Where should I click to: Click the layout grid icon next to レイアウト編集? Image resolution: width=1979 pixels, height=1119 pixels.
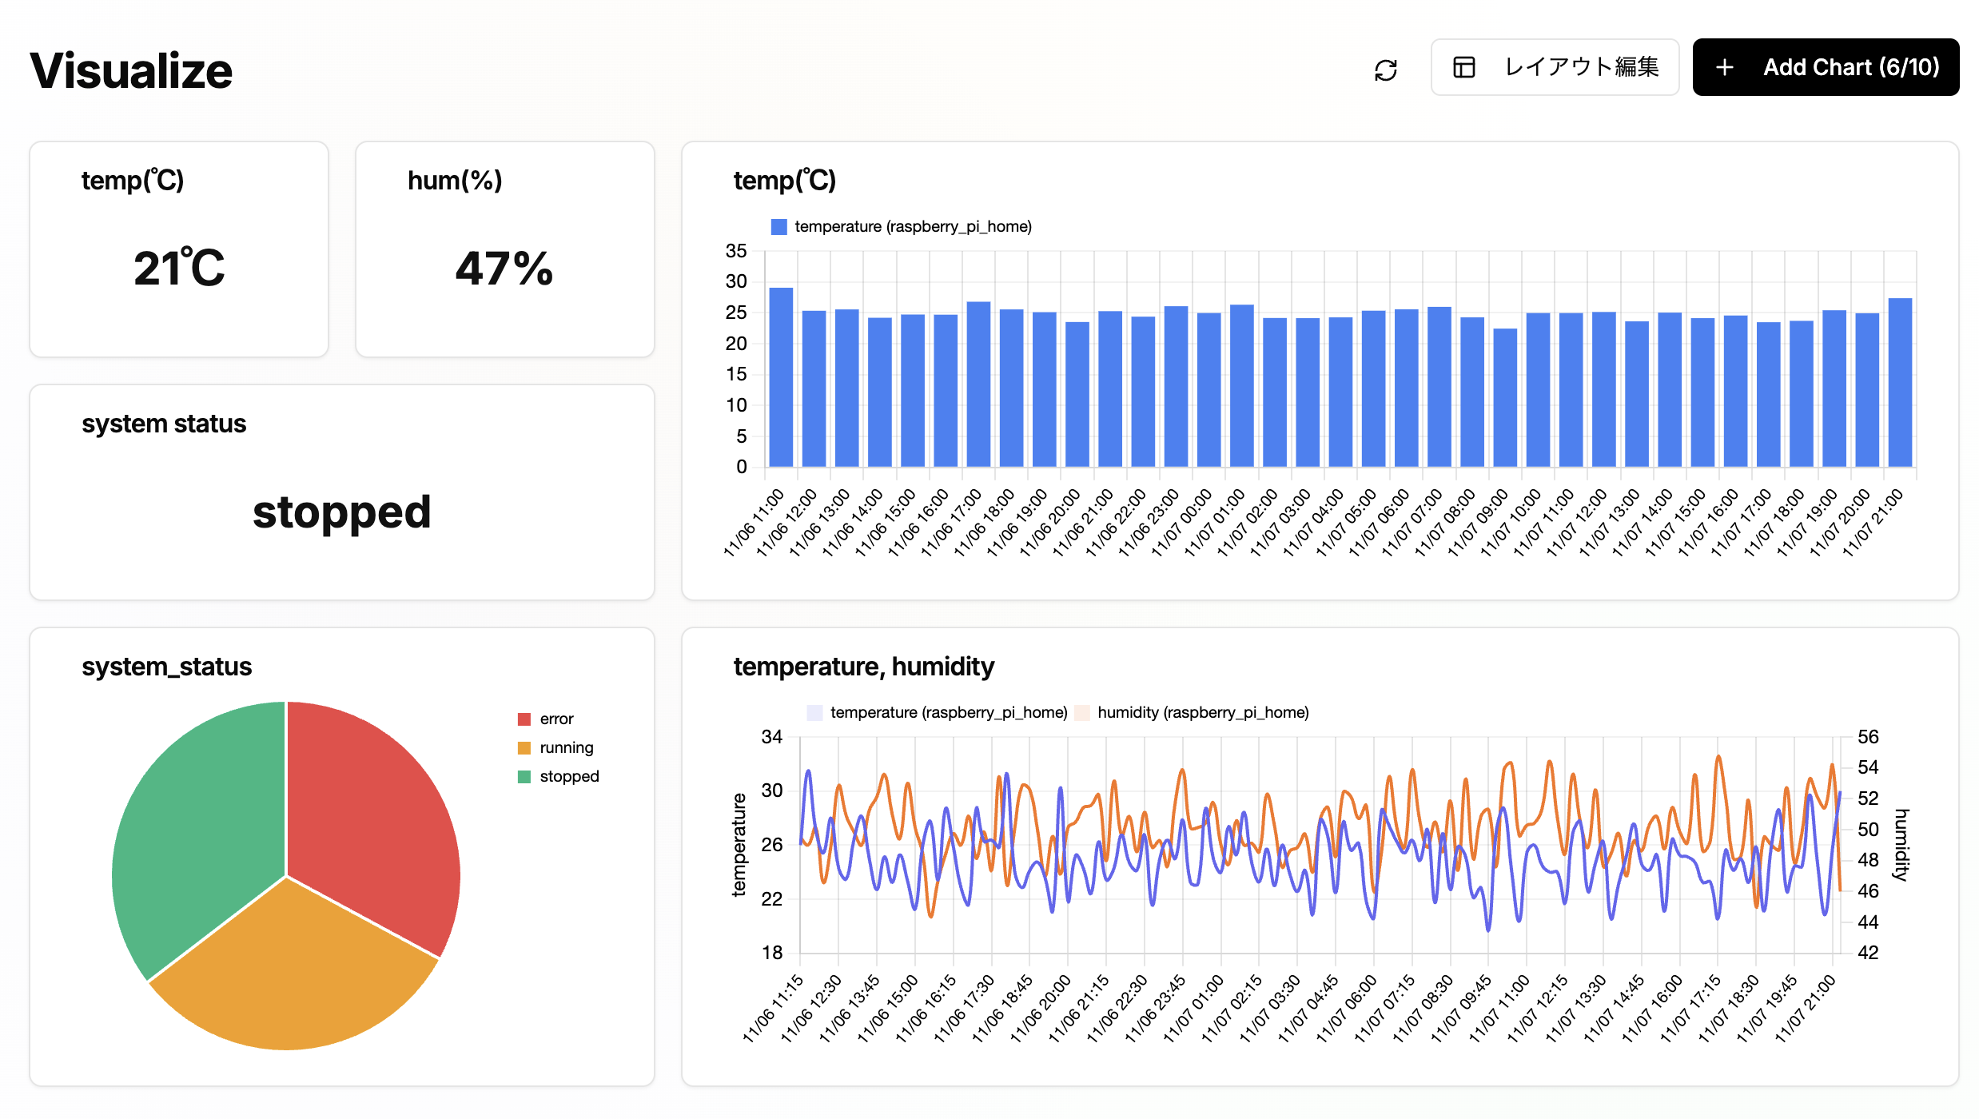(x=1463, y=68)
